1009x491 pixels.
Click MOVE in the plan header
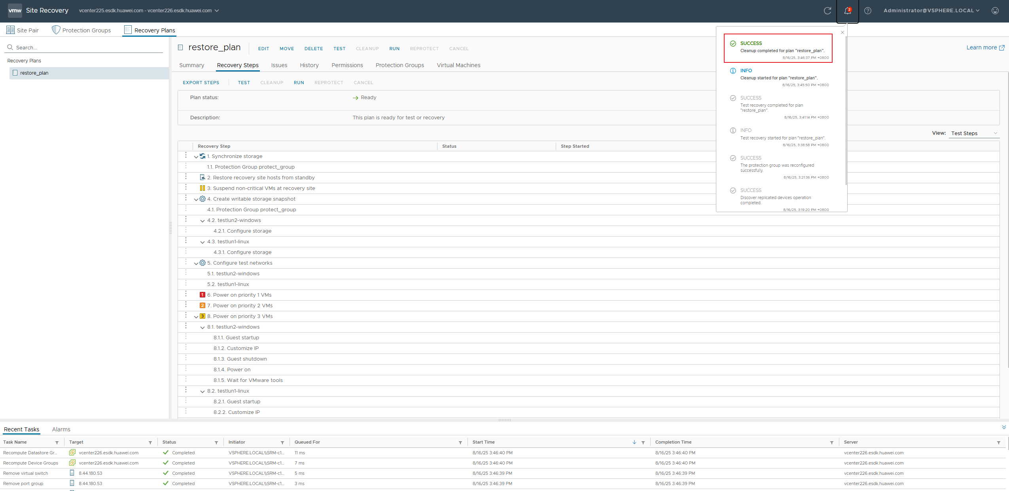point(287,49)
